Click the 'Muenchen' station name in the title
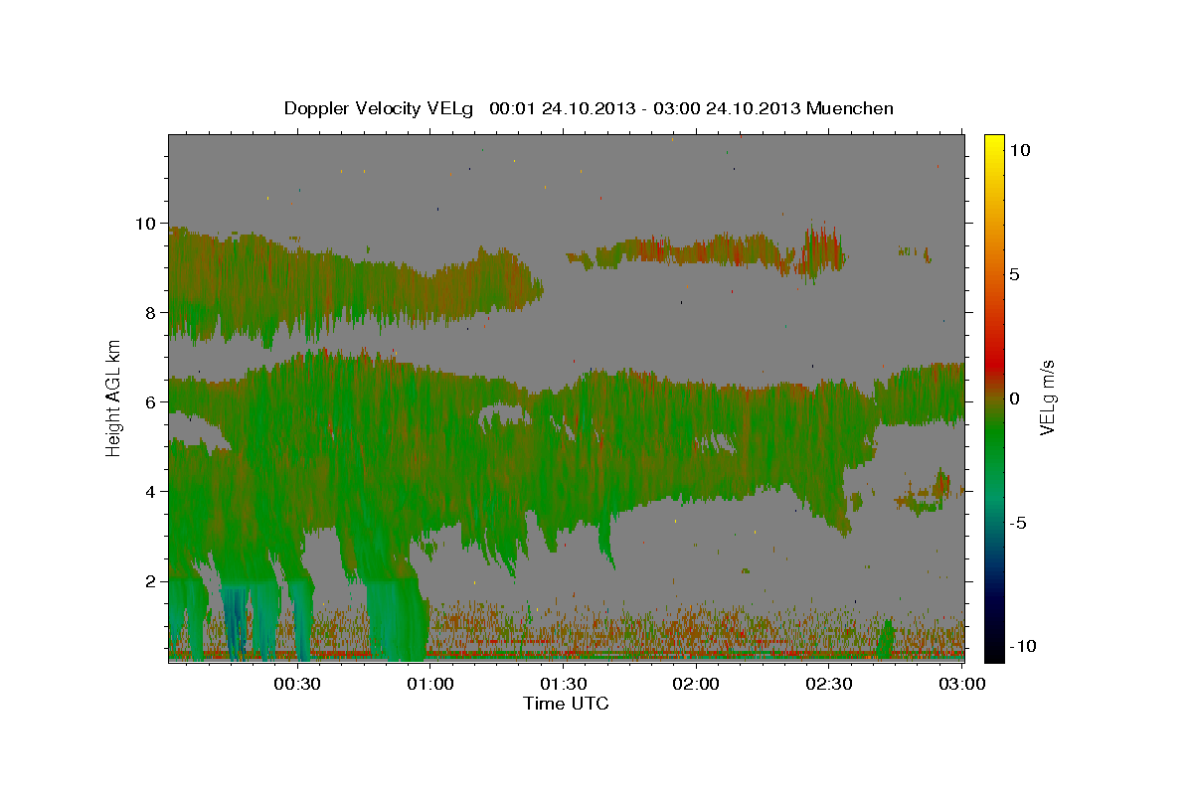Screen dimensions: 1193x795 [851, 108]
